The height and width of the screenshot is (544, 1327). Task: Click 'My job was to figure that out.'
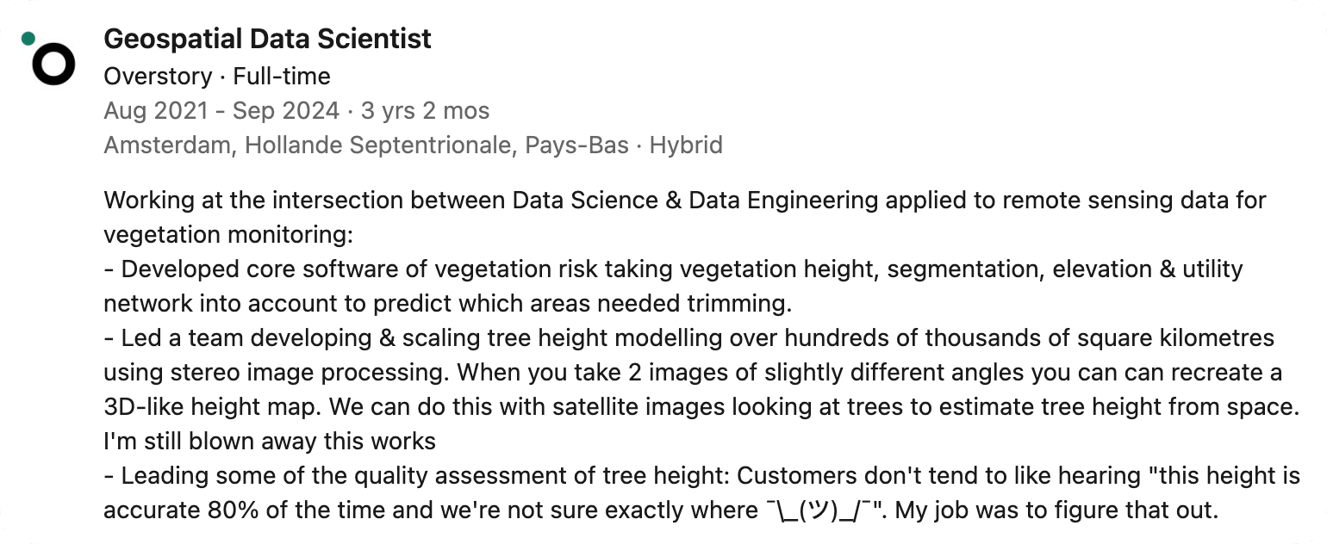point(1056,510)
